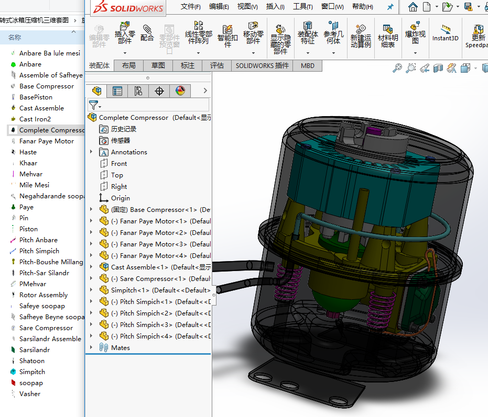488x417 pixels.
Task: Open the feature tree filter dropdown
Action: click(95, 105)
